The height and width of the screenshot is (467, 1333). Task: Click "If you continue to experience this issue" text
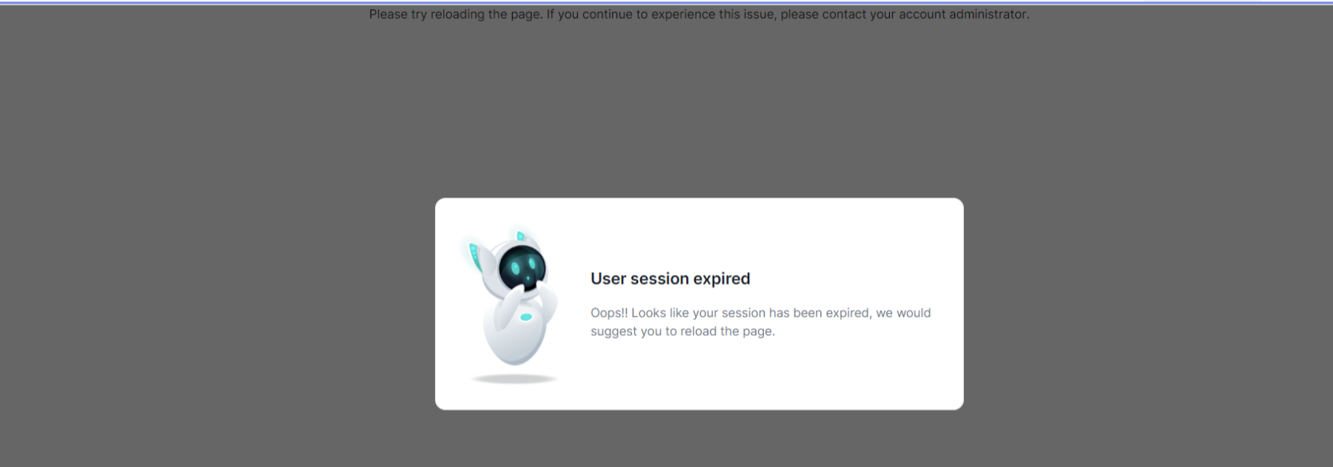click(x=662, y=14)
